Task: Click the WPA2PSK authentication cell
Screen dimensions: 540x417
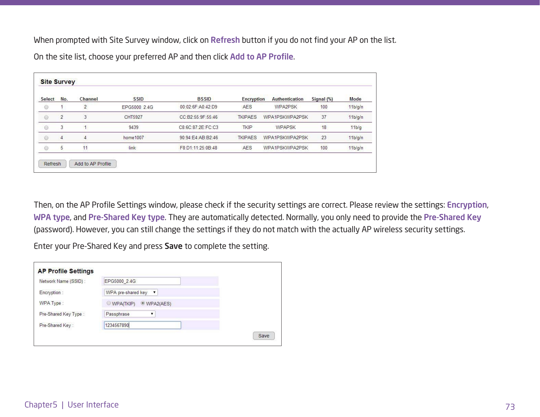Action: (286, 107)
